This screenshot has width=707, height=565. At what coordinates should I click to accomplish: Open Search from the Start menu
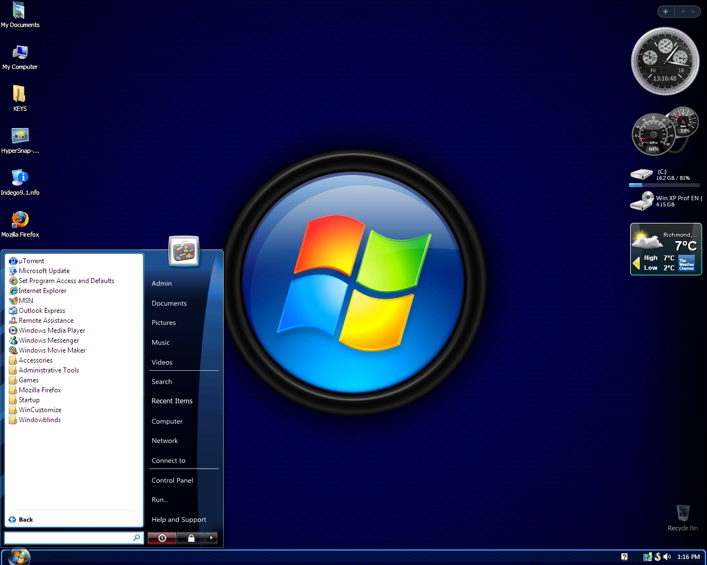pyautogui.click(x=162, y=382)
